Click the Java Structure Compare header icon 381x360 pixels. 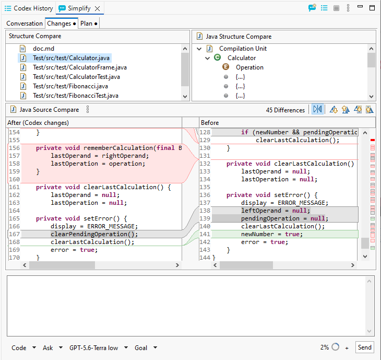(x=200, y=36)
